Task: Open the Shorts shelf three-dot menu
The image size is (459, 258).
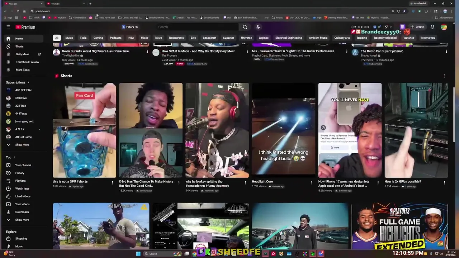Action: (x=444, y=76)
